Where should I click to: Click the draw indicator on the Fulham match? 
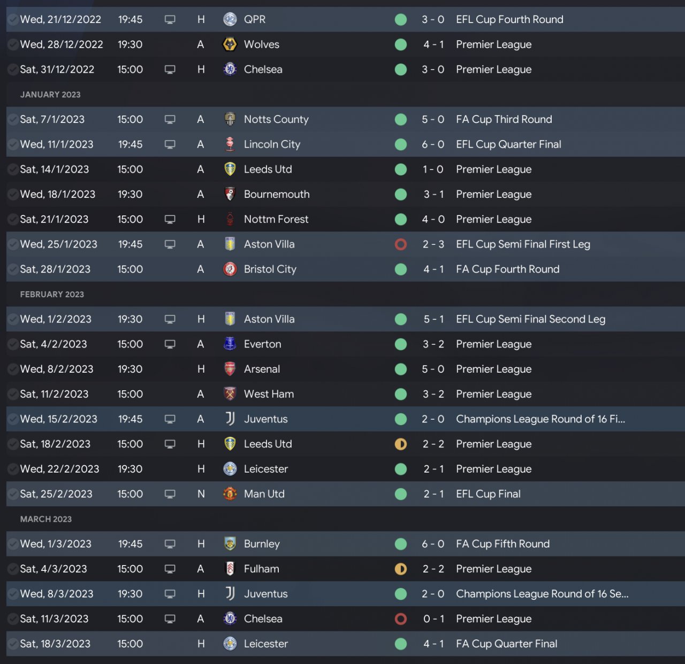[400, 569]
